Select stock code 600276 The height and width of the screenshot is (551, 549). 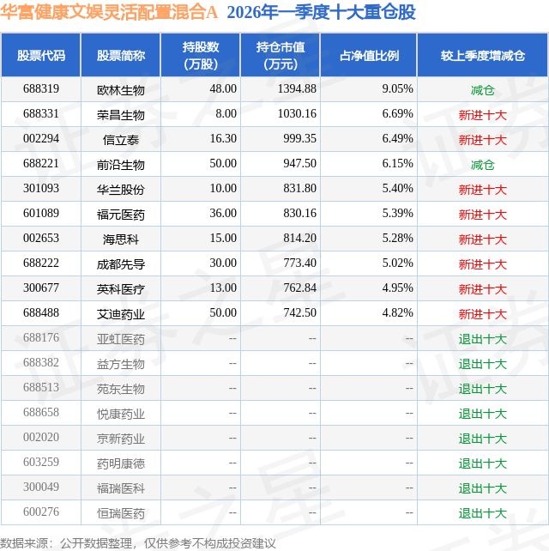pos(41,513)
